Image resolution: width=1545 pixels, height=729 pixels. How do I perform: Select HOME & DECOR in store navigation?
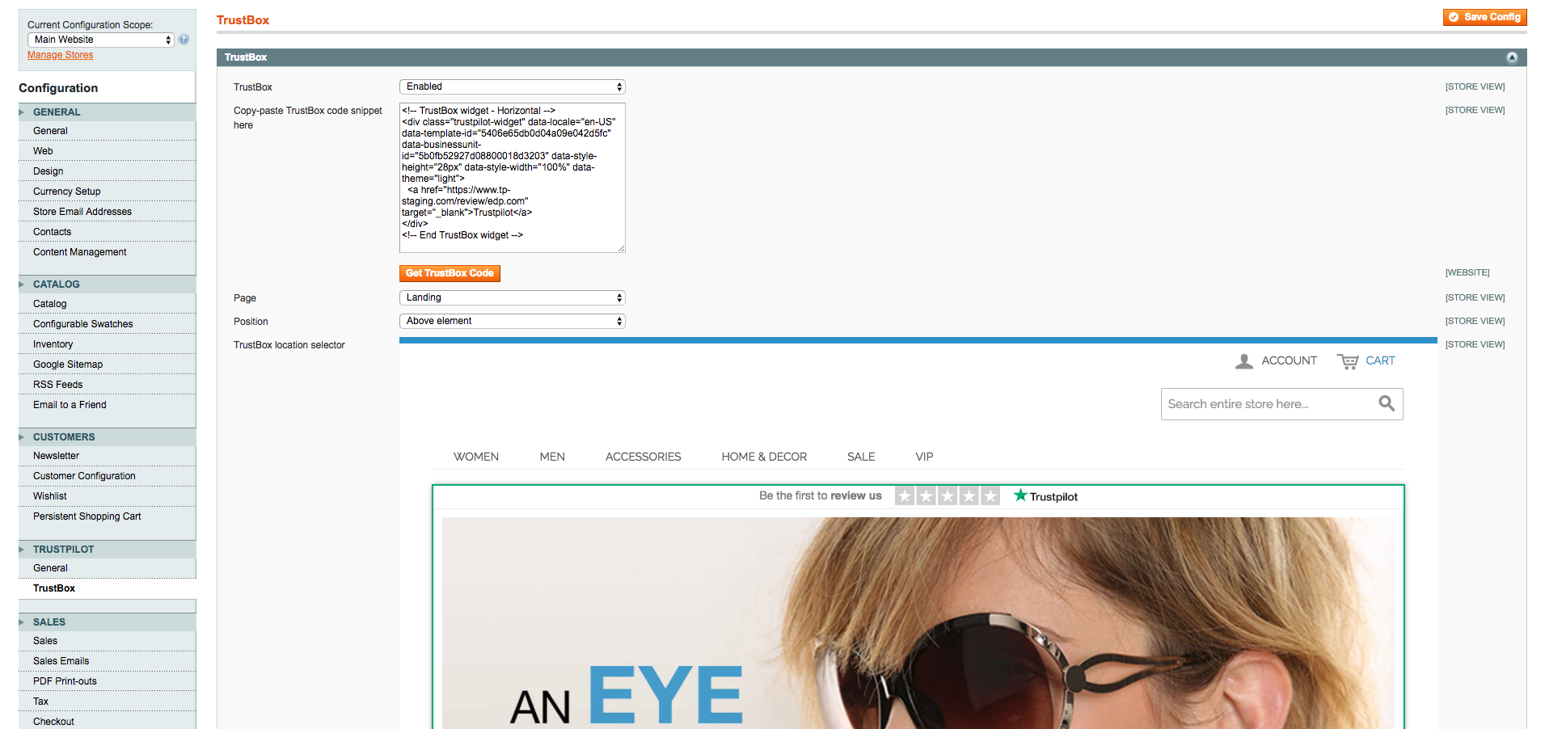coord(764,457)
